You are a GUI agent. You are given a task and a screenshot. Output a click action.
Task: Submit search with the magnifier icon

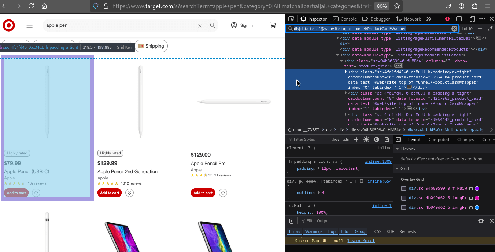213,25
